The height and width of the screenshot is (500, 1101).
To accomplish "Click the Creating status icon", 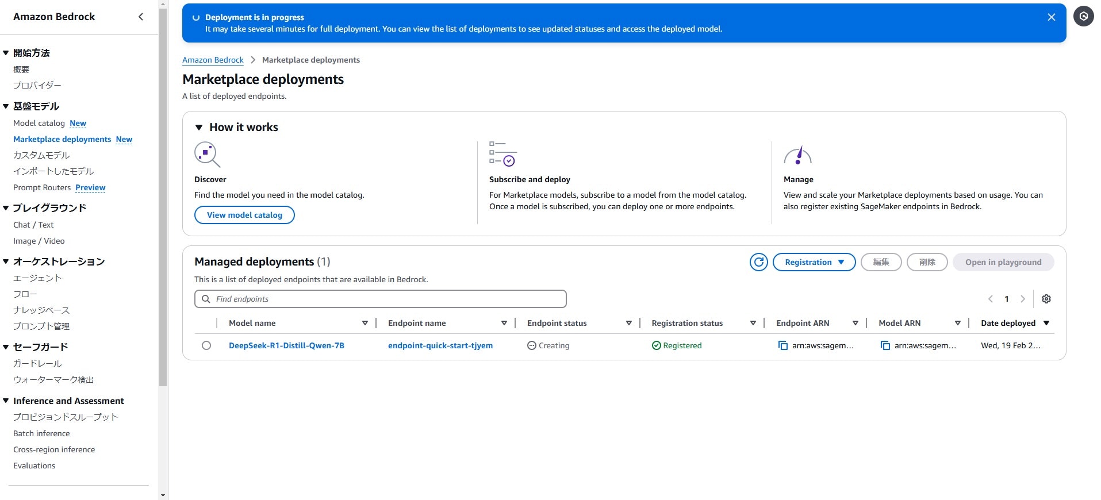I will coord(532,345).
